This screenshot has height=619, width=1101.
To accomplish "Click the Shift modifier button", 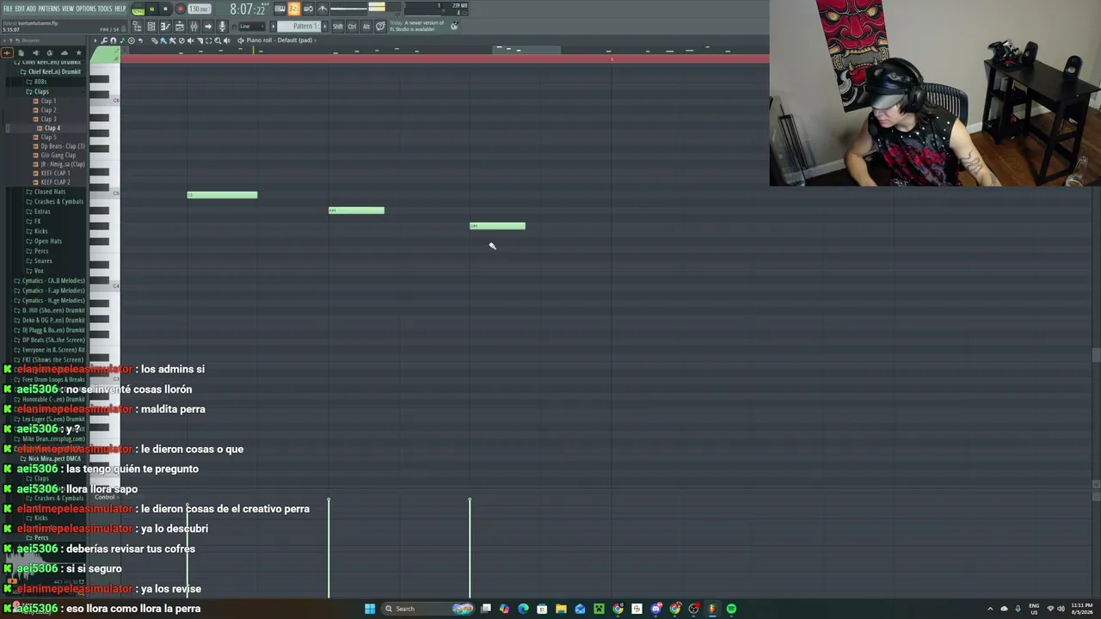I will click(338, 27).
